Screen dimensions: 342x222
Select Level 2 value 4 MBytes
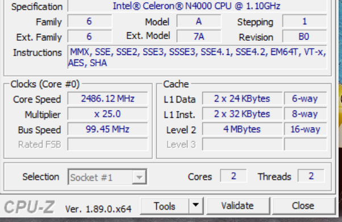[242, 129]
